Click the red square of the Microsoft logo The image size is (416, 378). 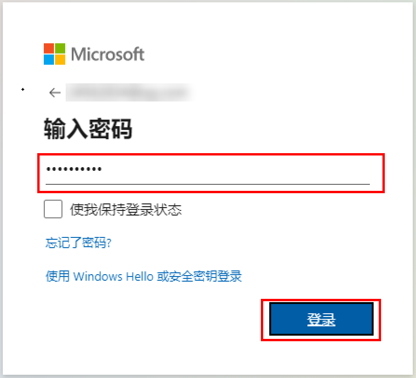pyautogui.click(x=49, y=48)
